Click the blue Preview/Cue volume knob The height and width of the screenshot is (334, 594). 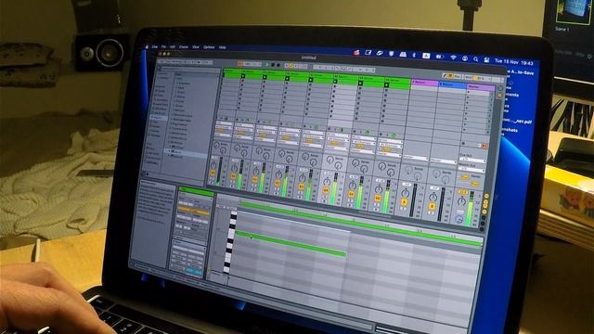pos(459,220)
